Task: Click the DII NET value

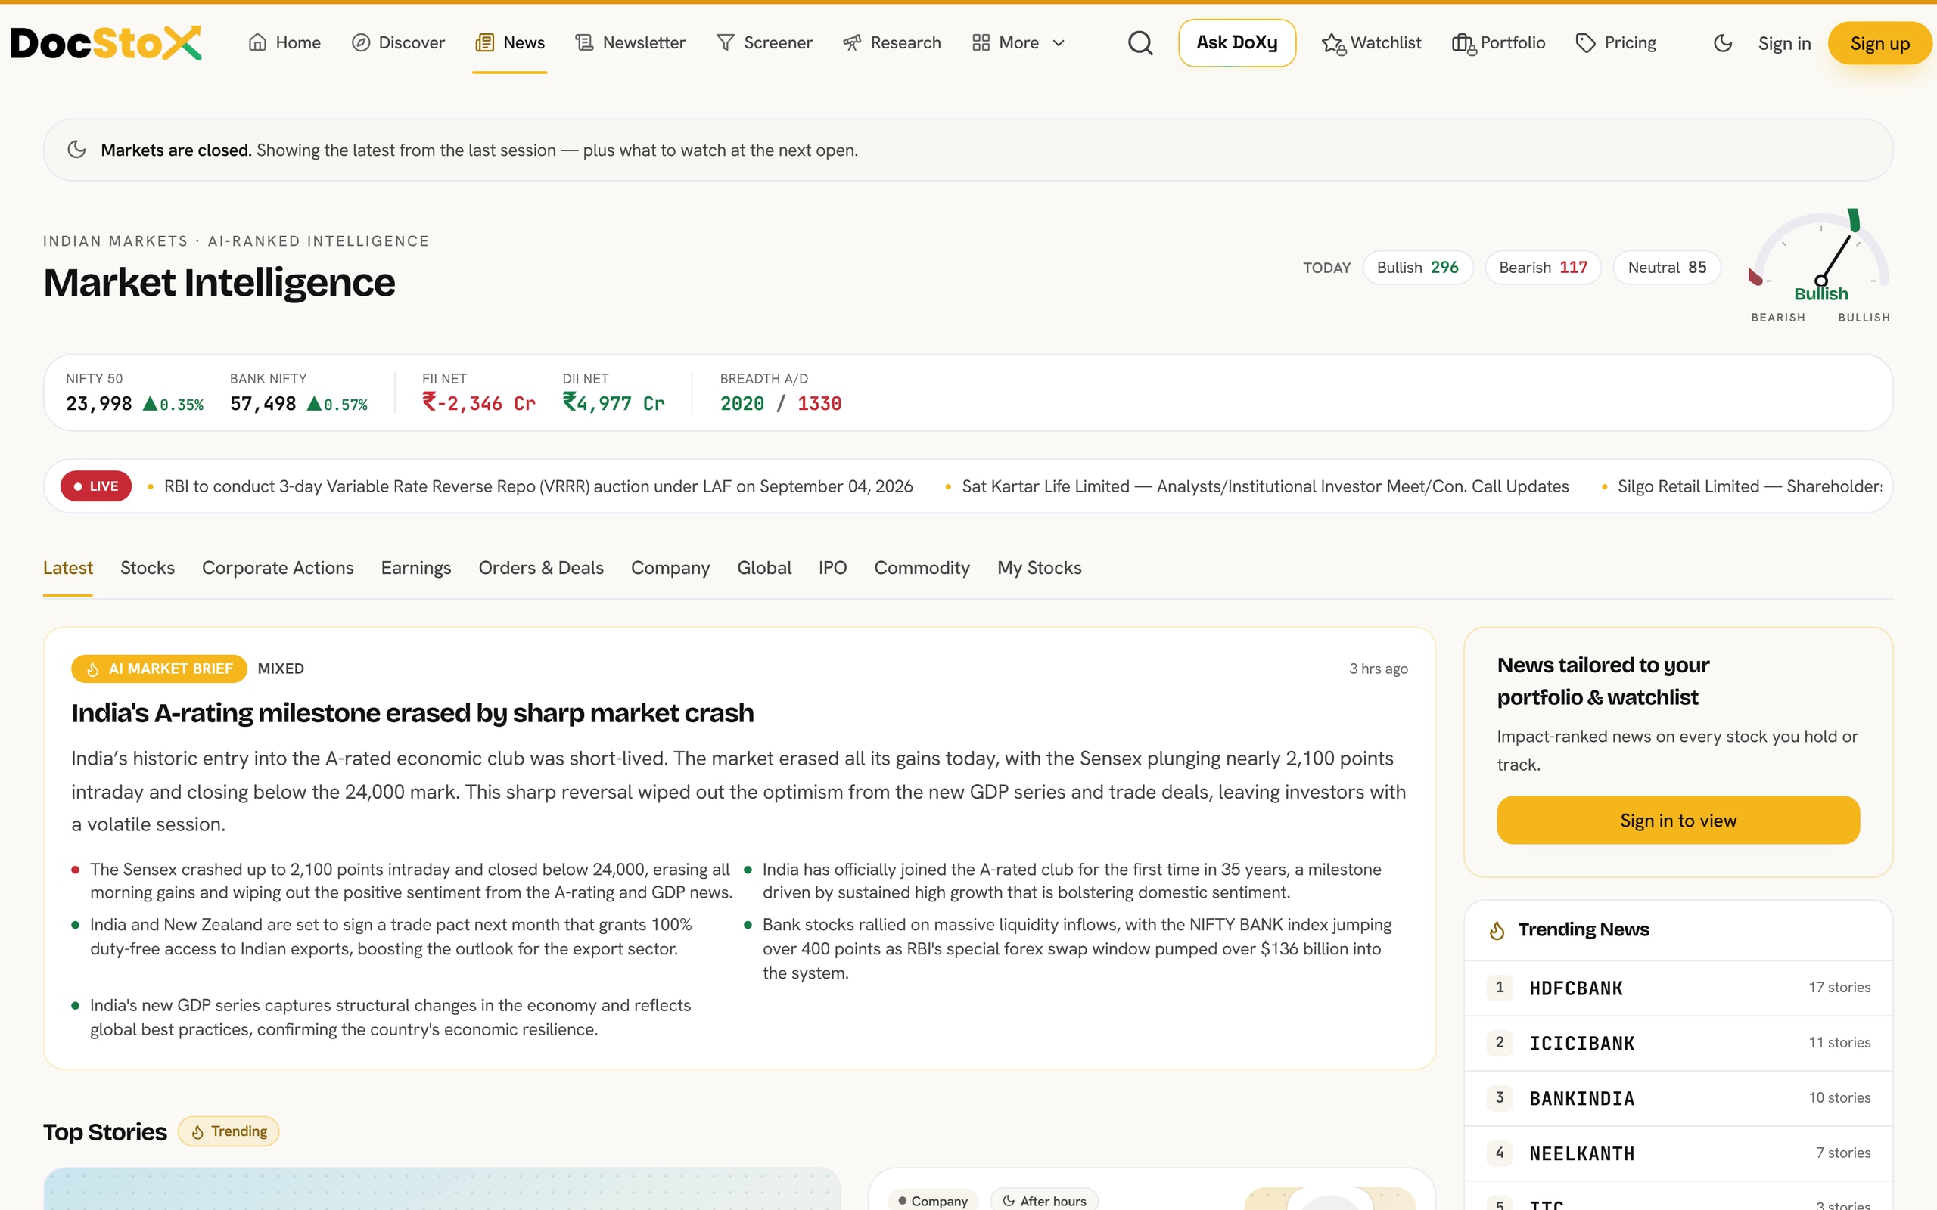Action: pyautogui.click(x=614, y=403)
